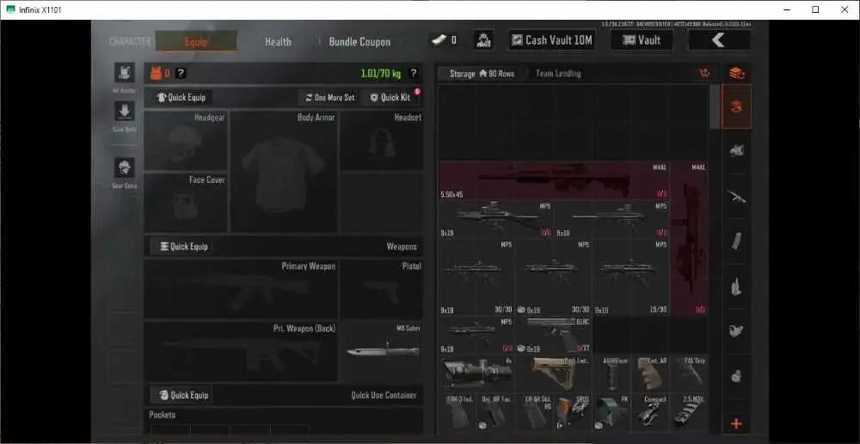Select the Uni. AR Tac. attachment
Screen dimensions: 860x444
[496, 413]
